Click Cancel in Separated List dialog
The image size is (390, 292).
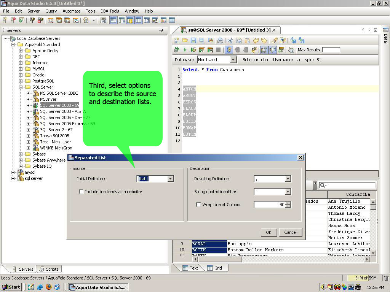pos(290,232)
